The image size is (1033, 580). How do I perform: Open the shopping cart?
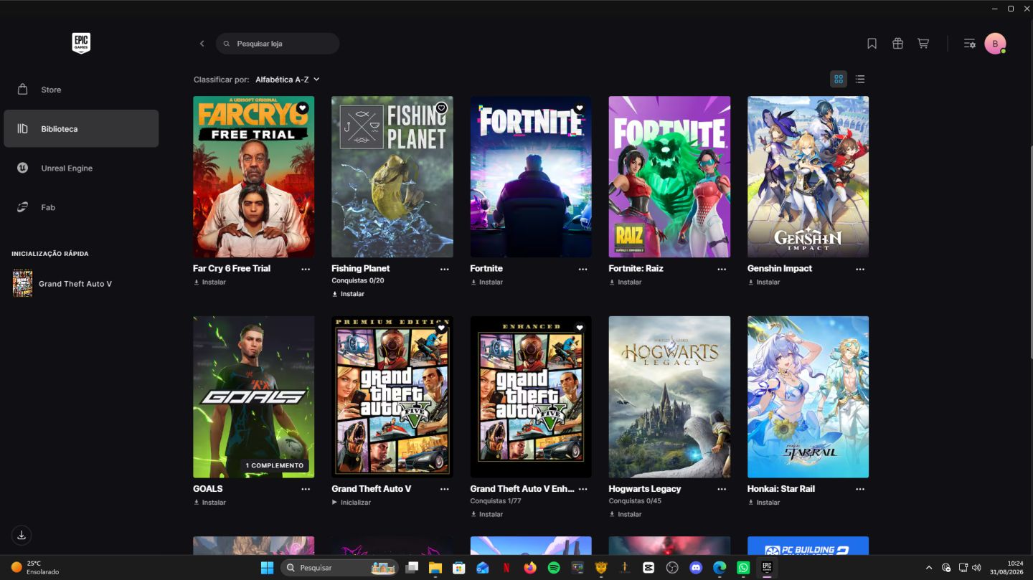[923, 44]
